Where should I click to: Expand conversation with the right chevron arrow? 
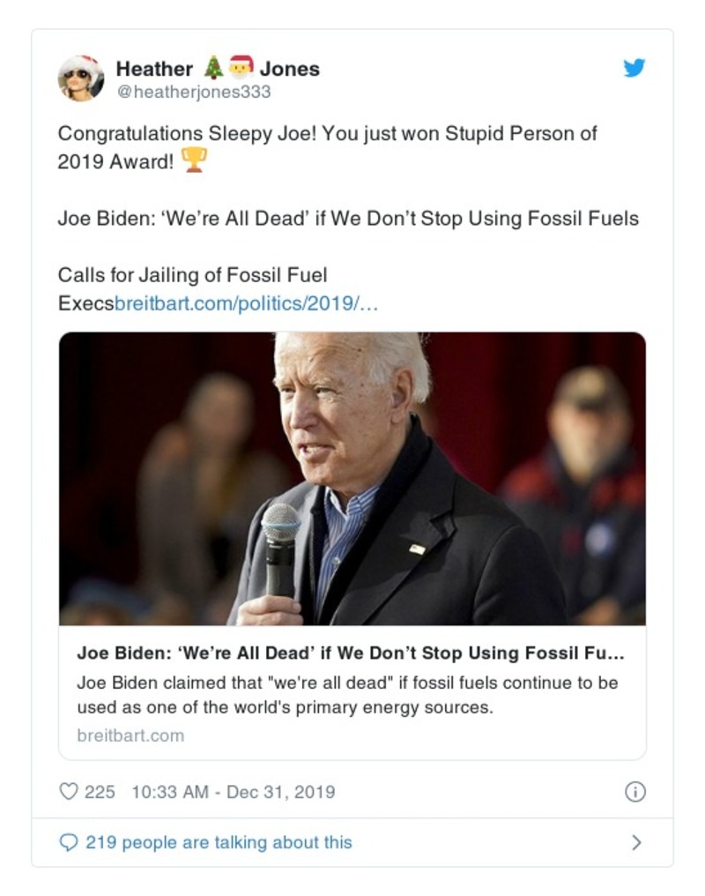tap(636, 842)
